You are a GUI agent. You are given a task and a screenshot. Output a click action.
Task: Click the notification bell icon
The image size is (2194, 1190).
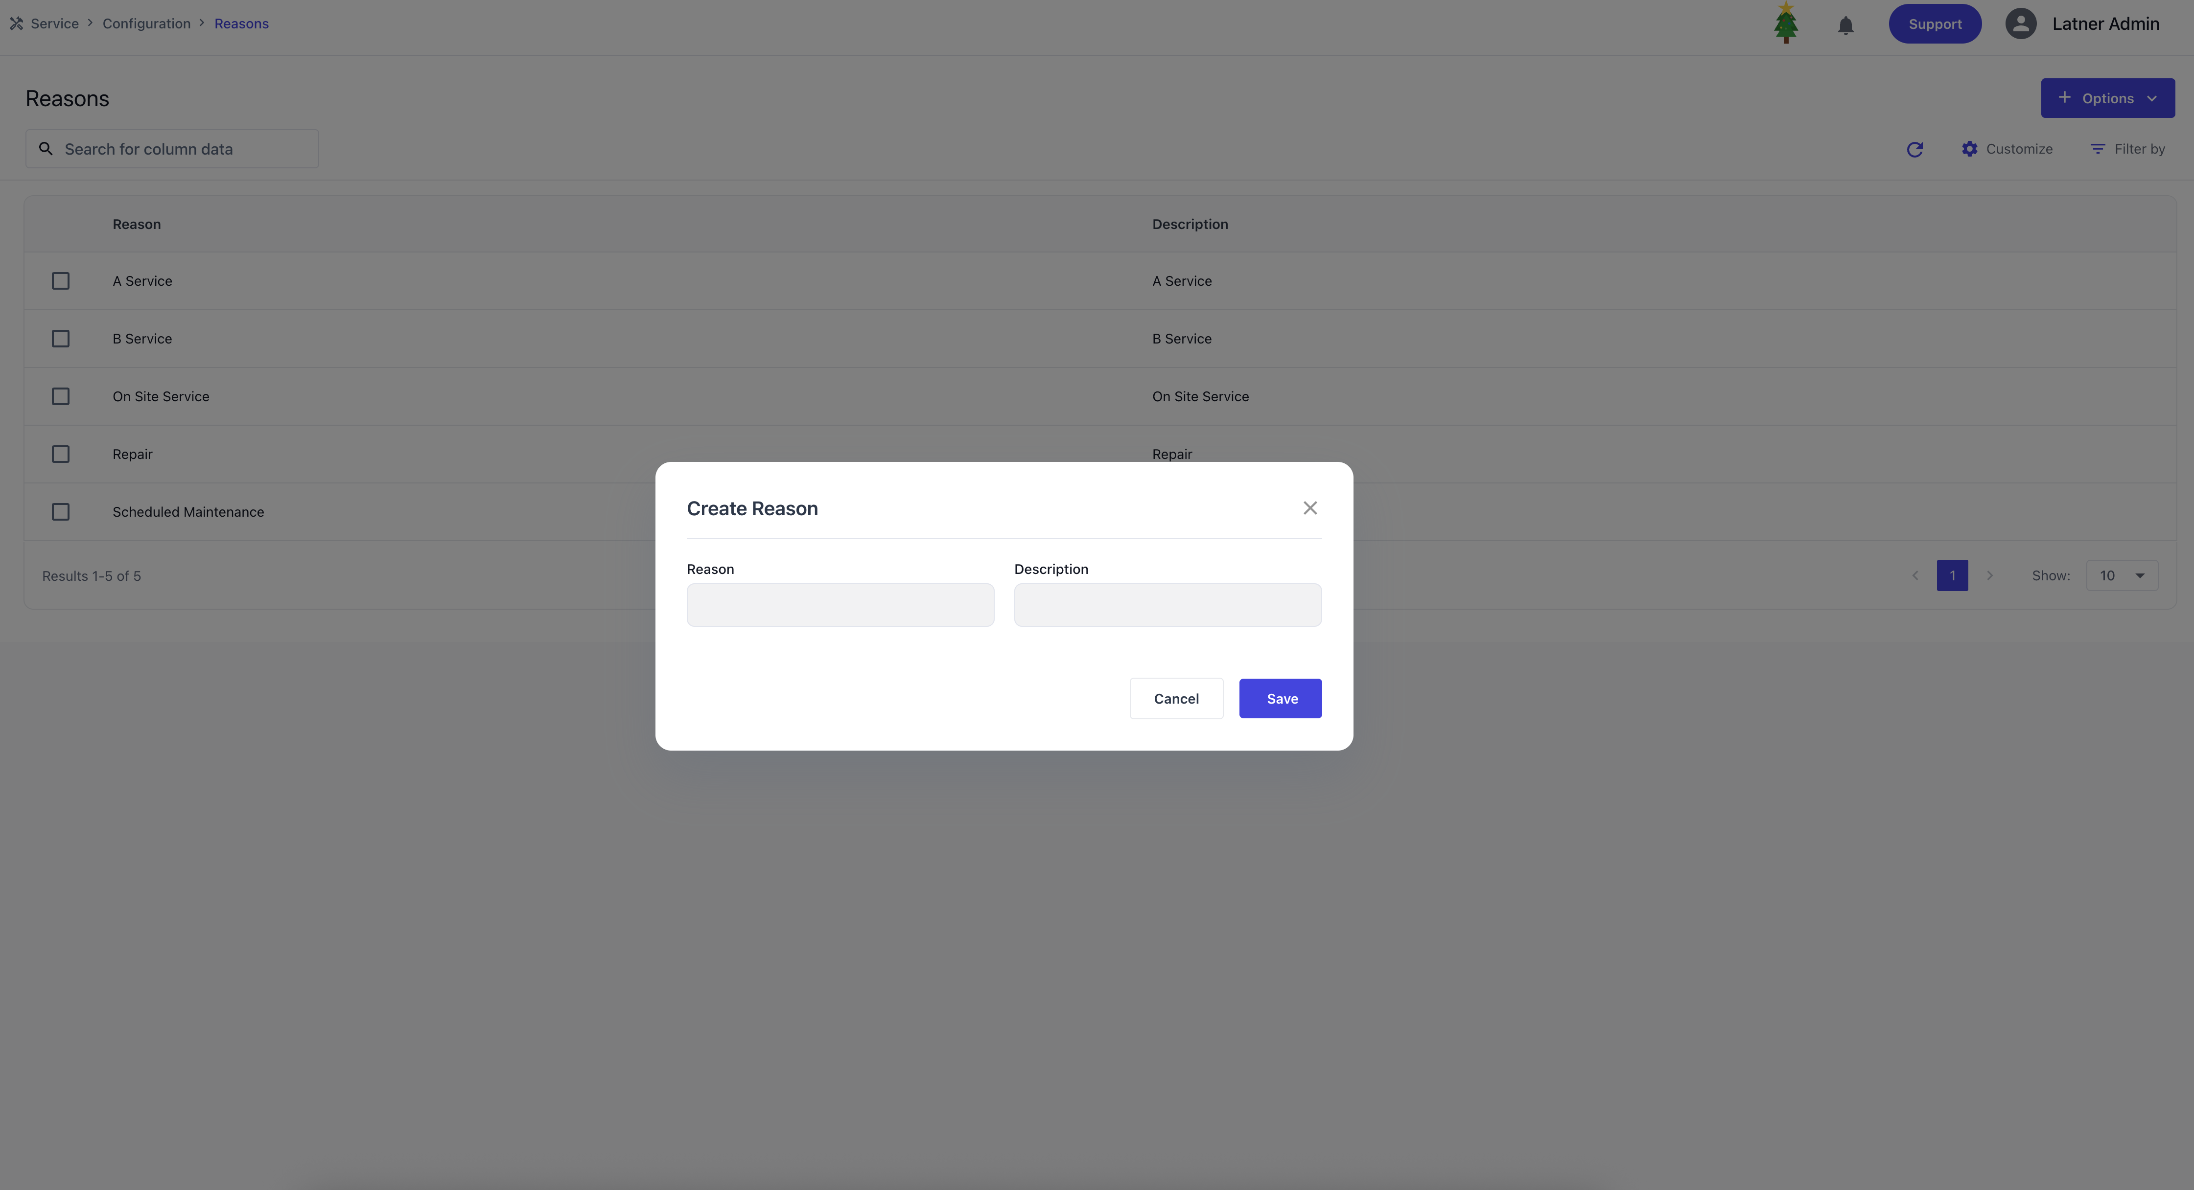(1845, 24)
